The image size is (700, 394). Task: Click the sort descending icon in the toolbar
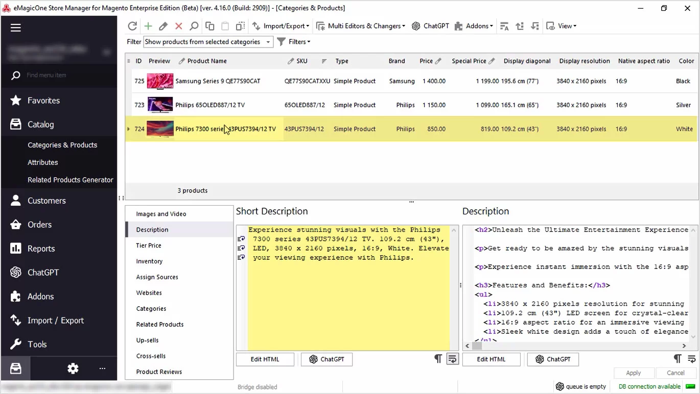point(535,26)
